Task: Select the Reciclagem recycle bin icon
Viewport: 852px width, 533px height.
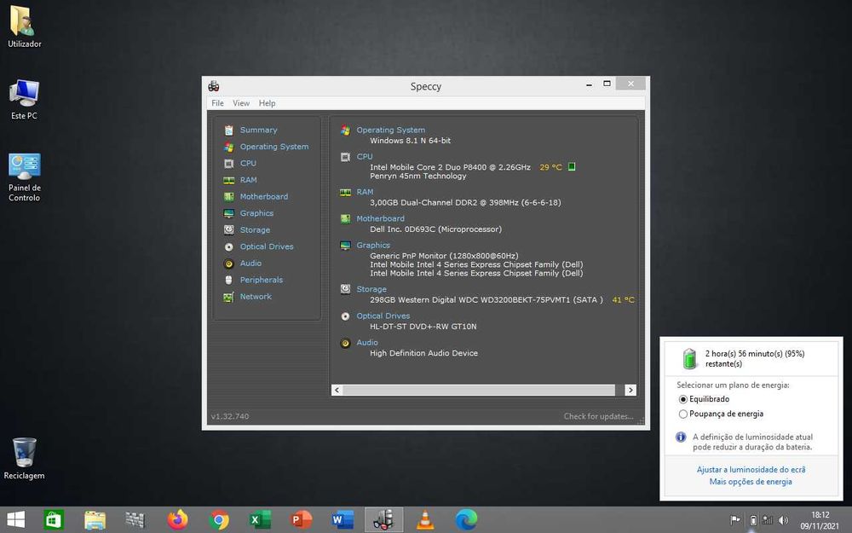Action: [x=24, y=459]
